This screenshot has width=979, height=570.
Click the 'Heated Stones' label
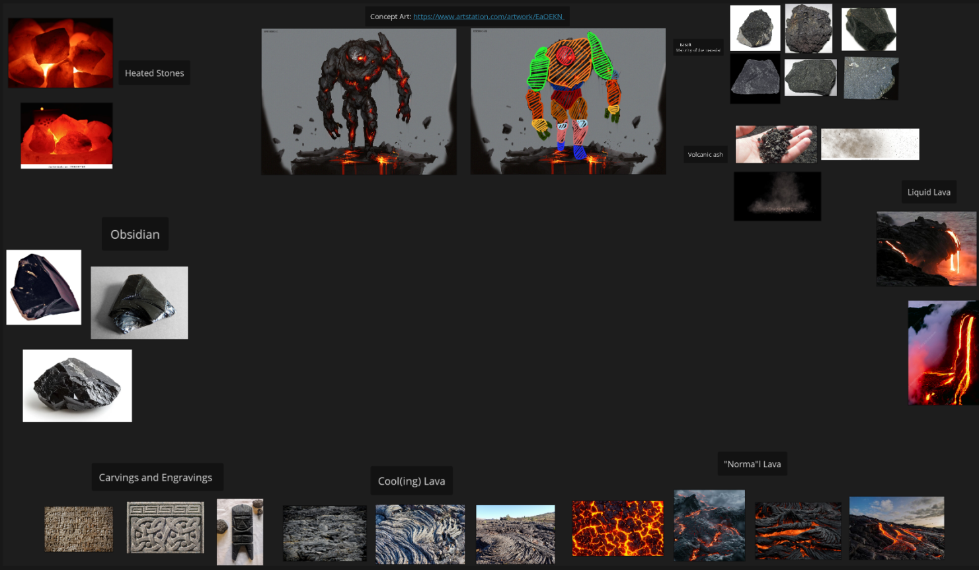pos(155,73)
